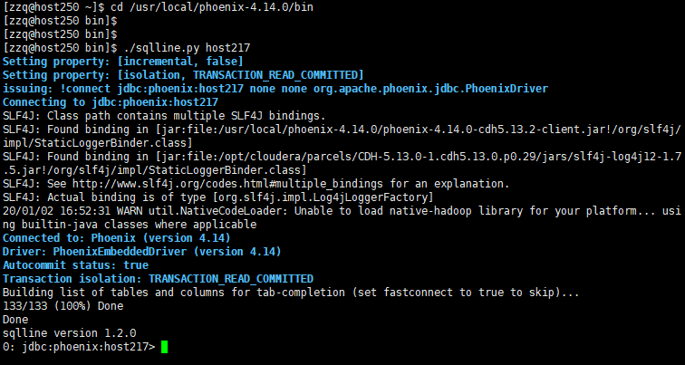Click the green terminal cursor block
This screenshot has width=685, height=365.
(164, 347)
